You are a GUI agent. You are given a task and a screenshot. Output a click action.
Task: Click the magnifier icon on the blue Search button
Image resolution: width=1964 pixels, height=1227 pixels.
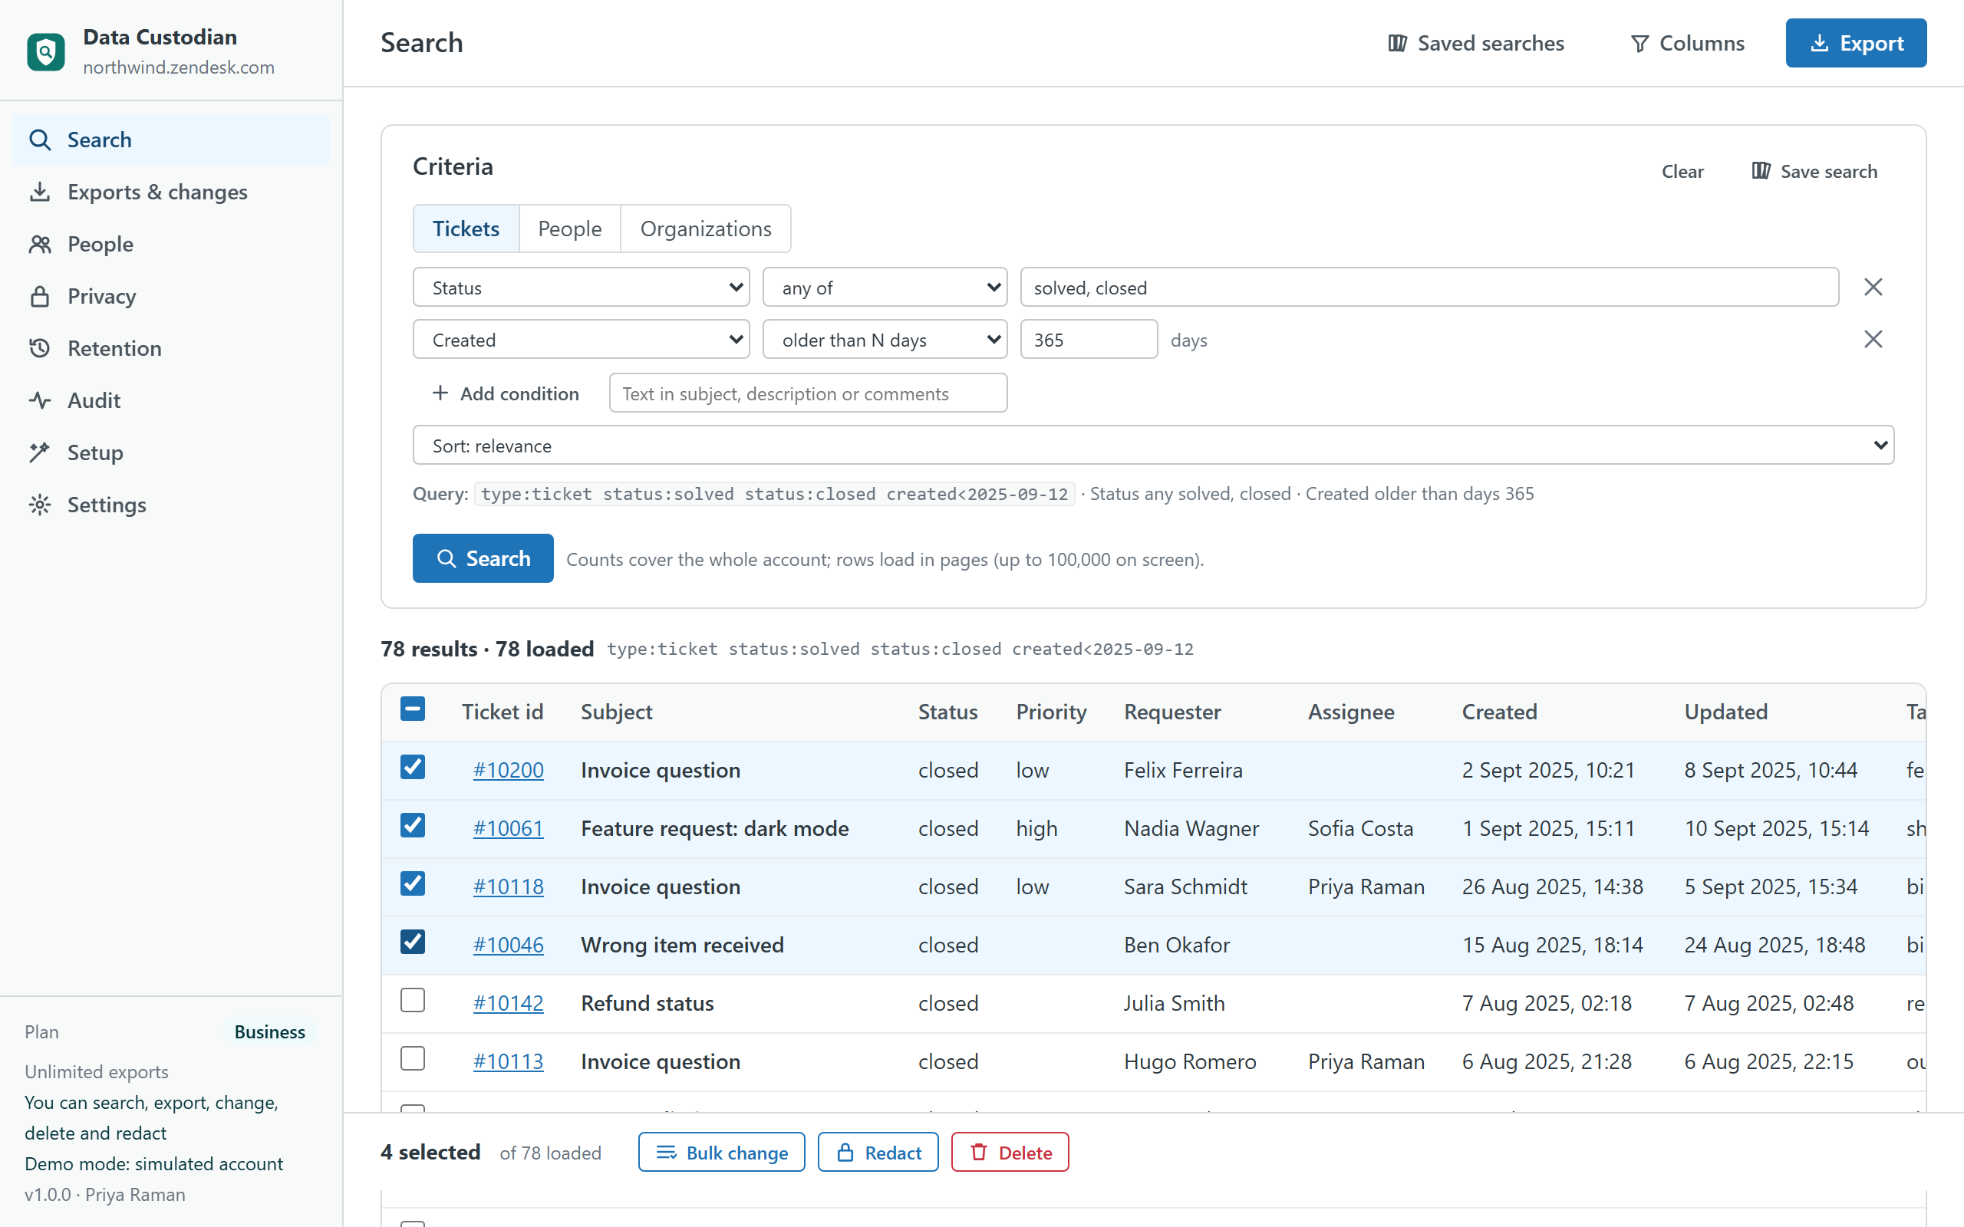447,558
